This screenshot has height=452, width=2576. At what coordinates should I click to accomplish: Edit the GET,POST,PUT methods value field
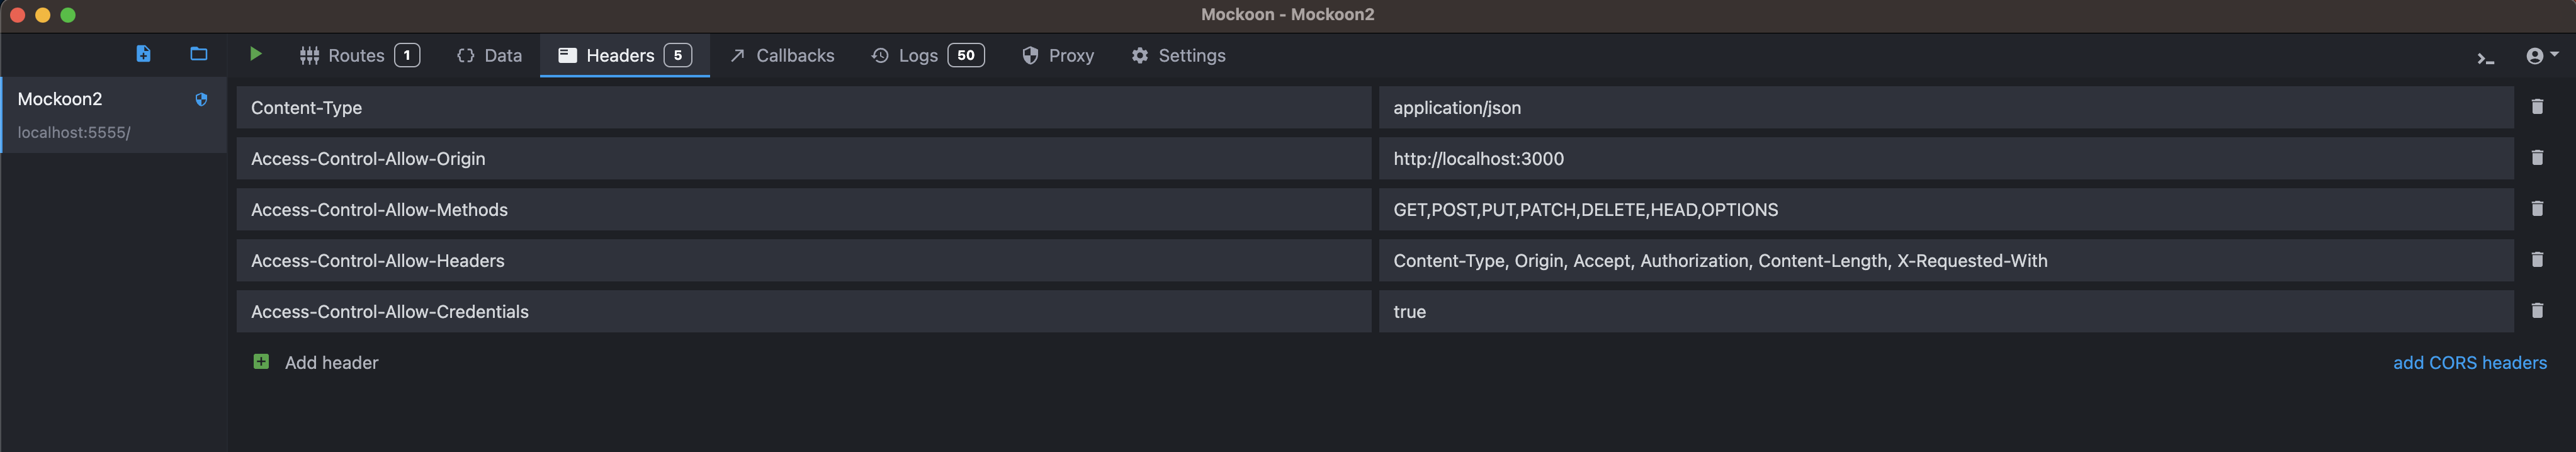tap(1946, 209)
